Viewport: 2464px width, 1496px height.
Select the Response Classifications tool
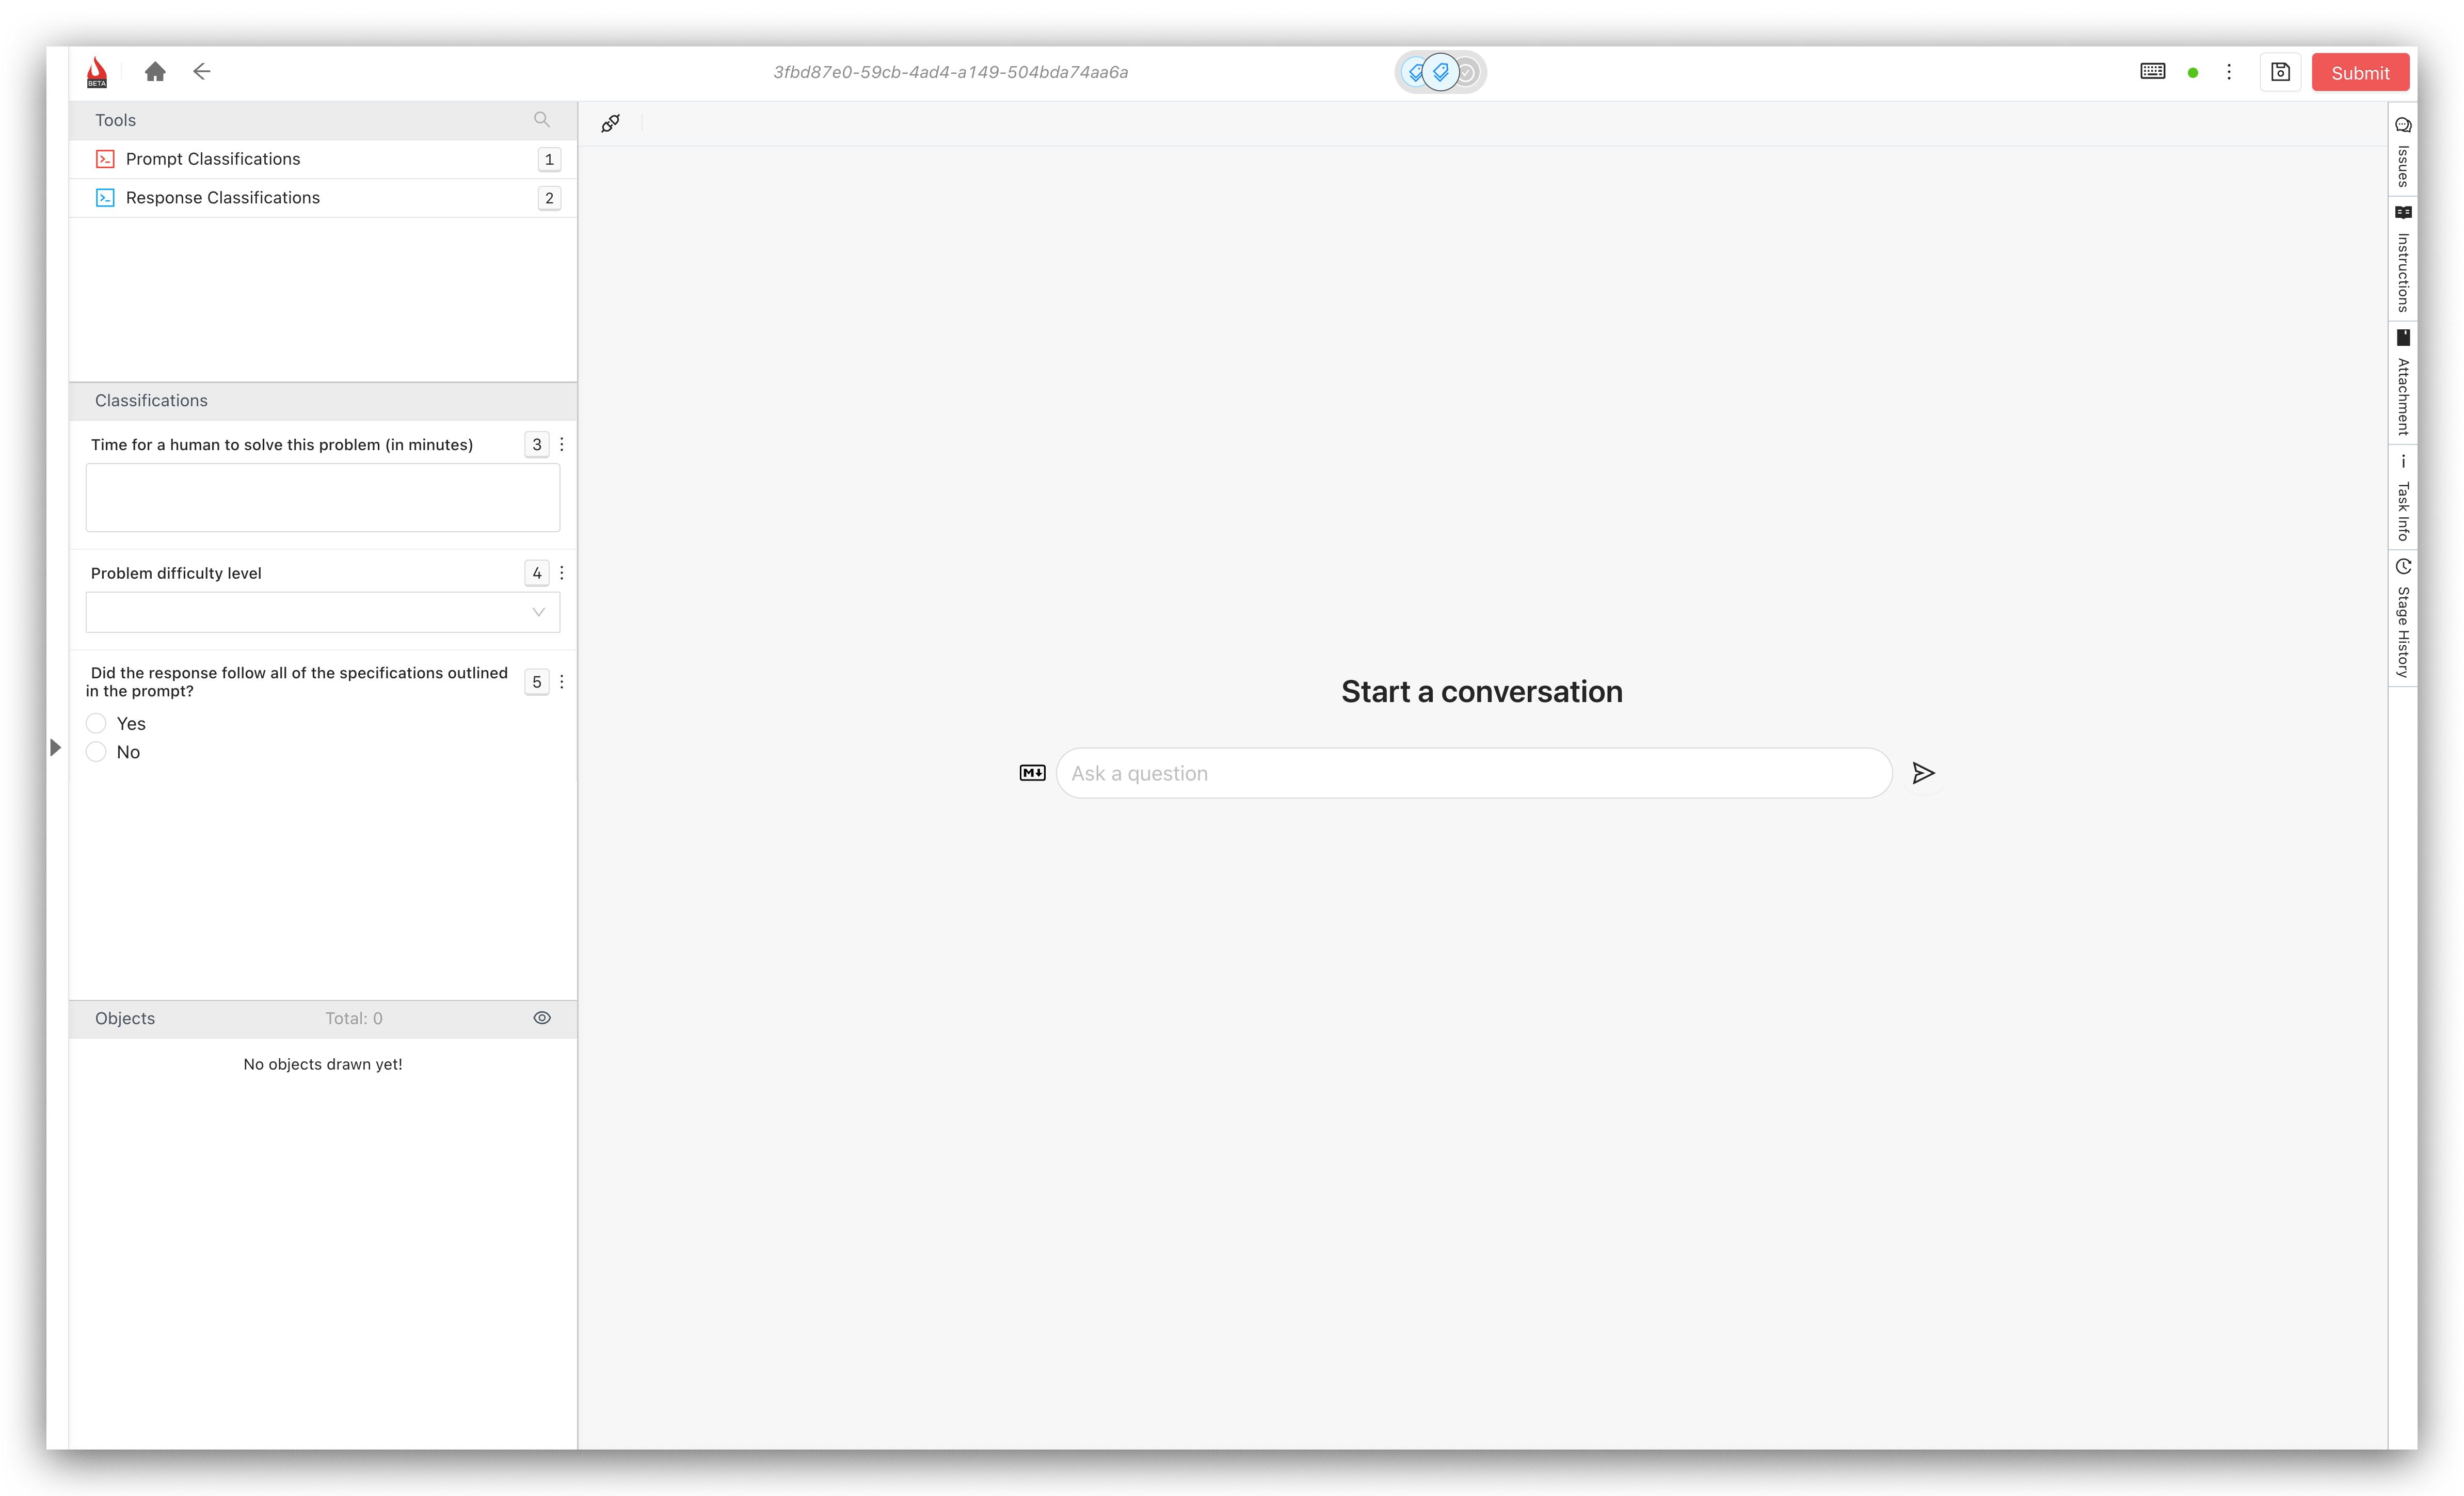(x=323, y=198)
